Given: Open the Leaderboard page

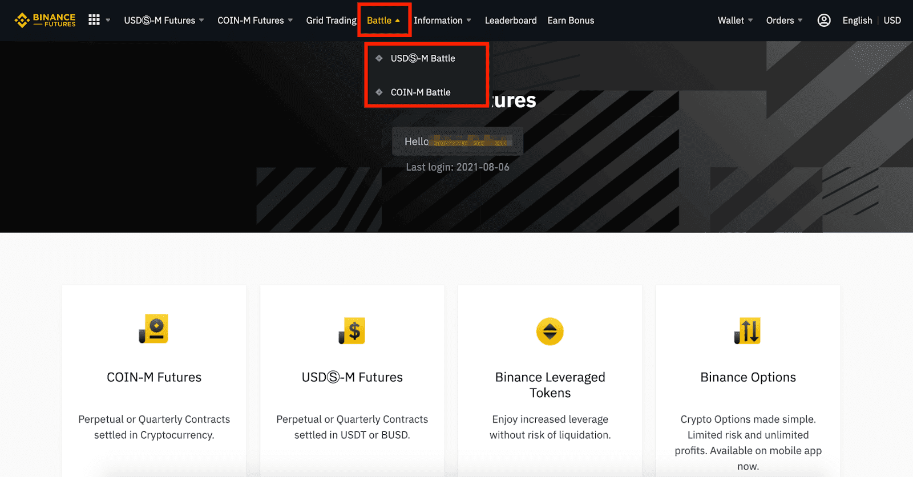Looking at the screenshot, I should click(511, 21).
